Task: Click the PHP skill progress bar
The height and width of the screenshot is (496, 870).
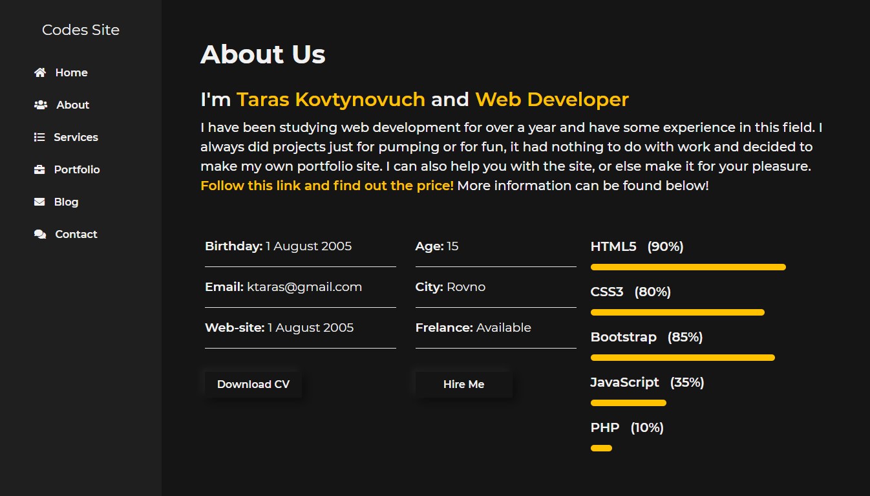Action: (601, 447)
